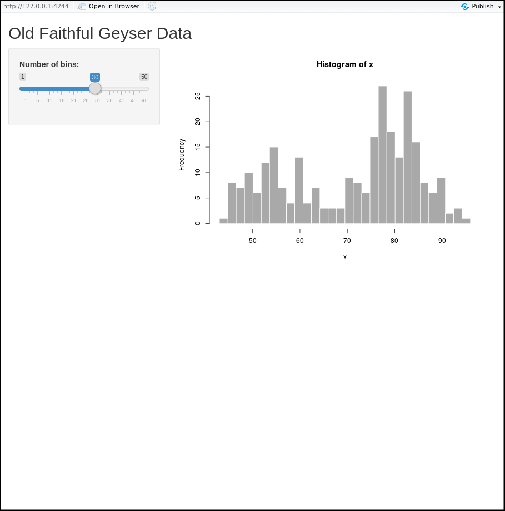Click the app URL 127.0.0.1:4244
Screen dimensions: 505x511
(x=36, y=6)
